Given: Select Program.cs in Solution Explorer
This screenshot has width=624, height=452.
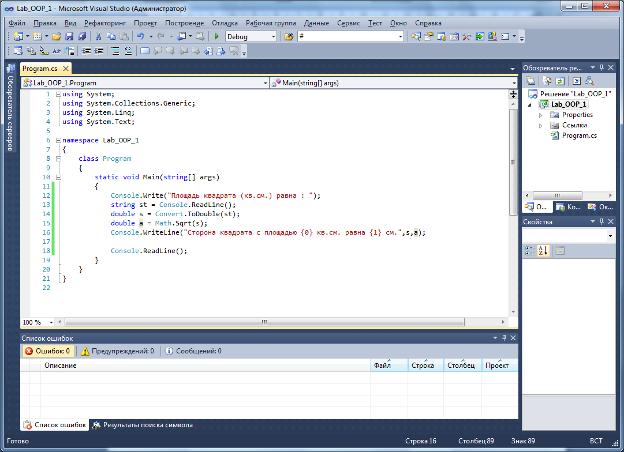Looking at the screenshot, I should (579, 135).
